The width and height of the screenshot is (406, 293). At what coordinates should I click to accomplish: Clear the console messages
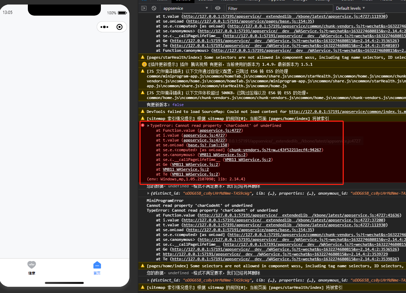pos(153,8)
